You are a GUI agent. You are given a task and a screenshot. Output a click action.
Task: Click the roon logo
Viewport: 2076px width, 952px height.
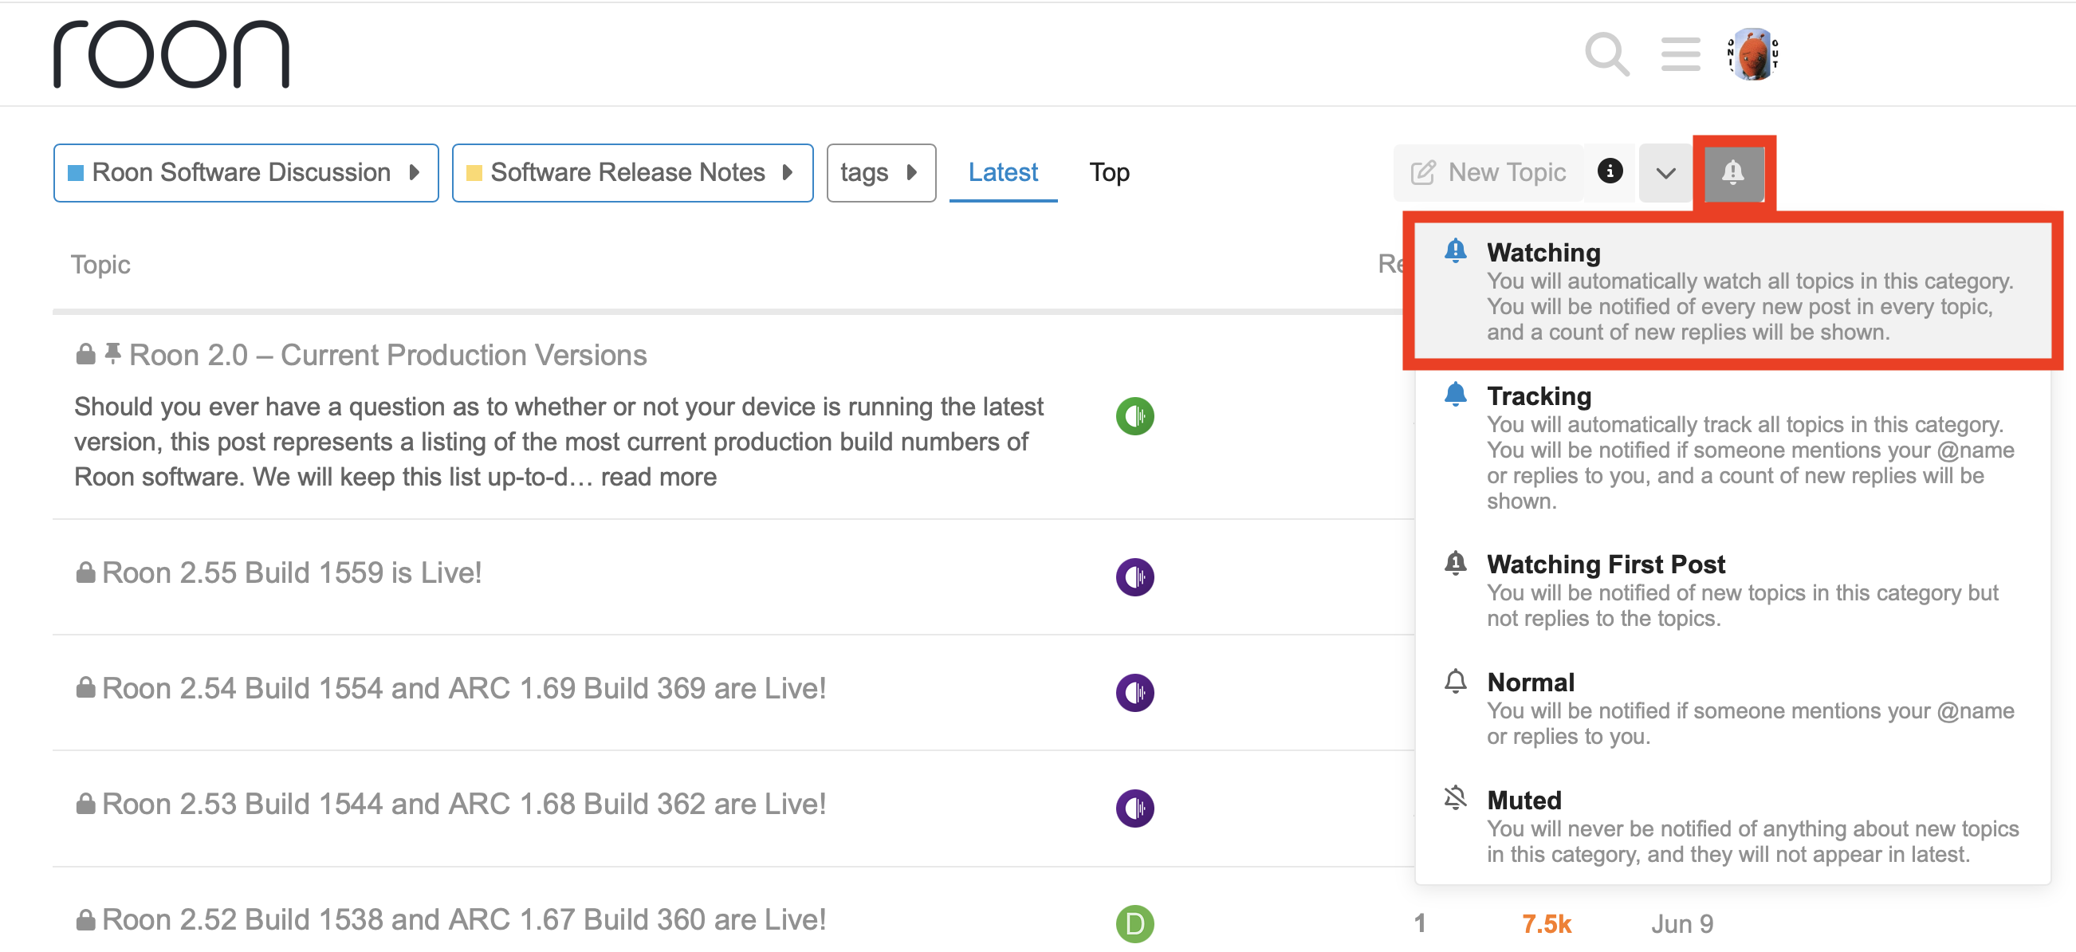171,54
